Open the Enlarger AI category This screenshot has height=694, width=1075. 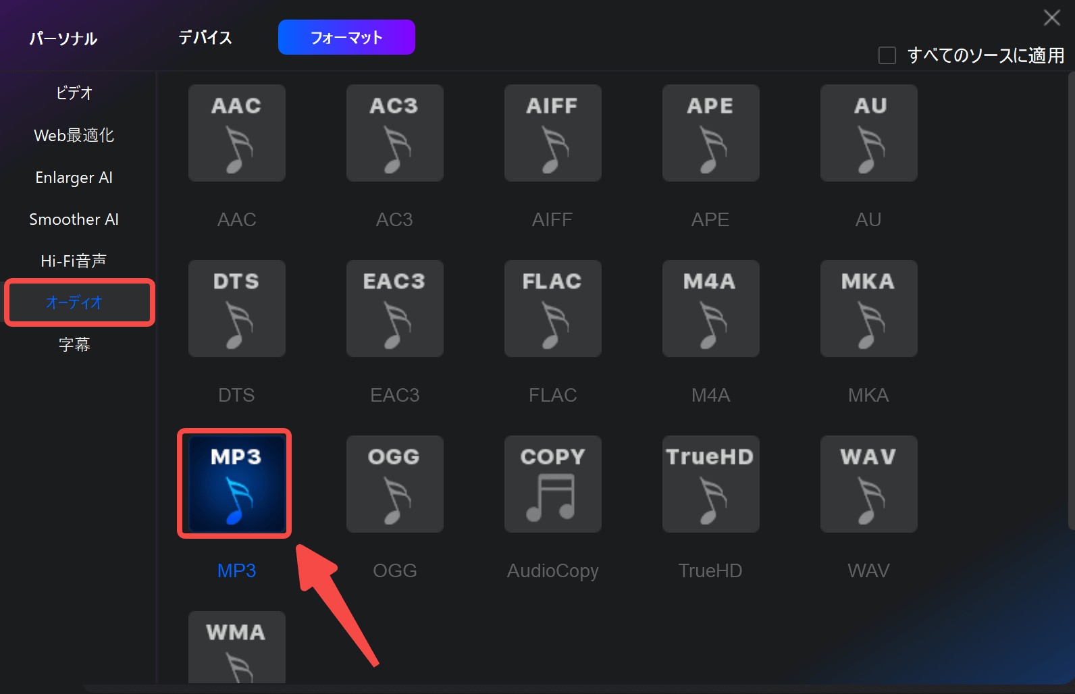coord(74,178)
